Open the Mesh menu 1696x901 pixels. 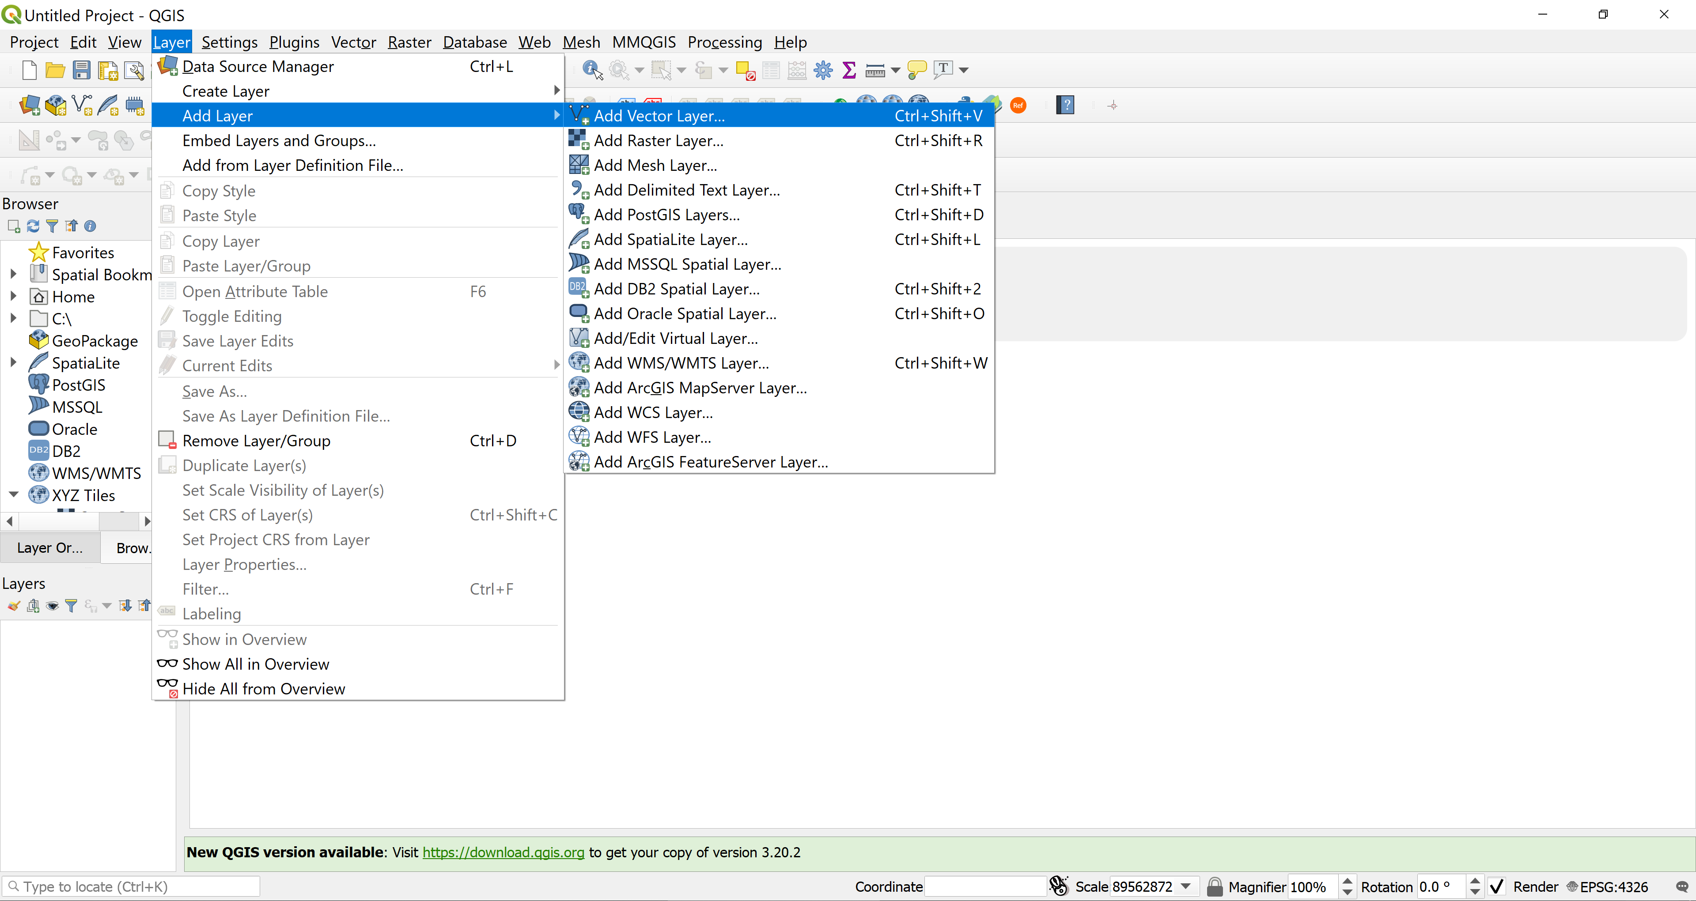tap(581, 41)
